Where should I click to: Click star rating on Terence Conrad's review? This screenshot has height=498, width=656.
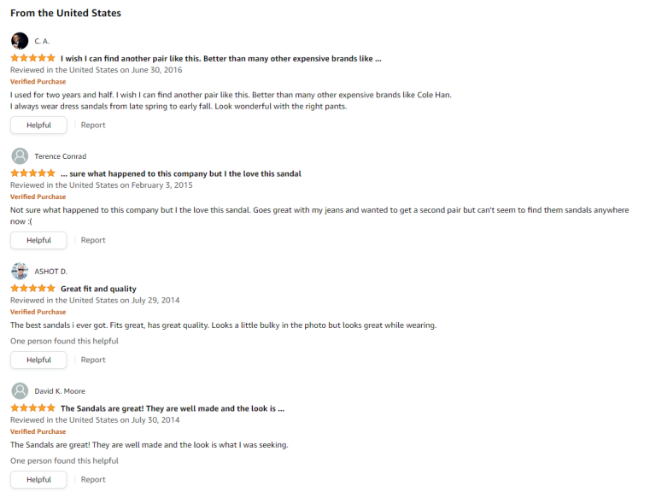pyautogui.click(x=32, y=173)
